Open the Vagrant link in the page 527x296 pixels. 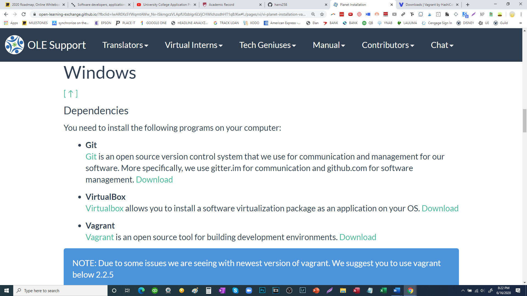99,237
